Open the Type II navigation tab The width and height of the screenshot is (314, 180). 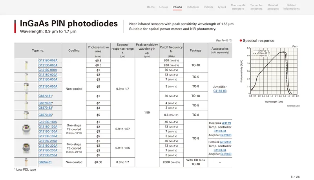coord(222,7)
